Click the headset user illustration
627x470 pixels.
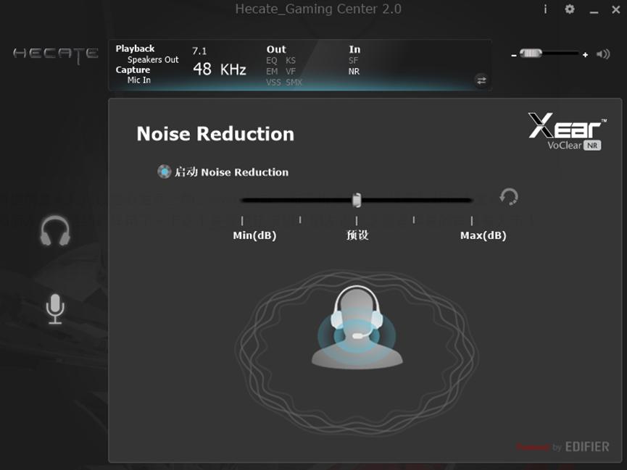[357, 327]
